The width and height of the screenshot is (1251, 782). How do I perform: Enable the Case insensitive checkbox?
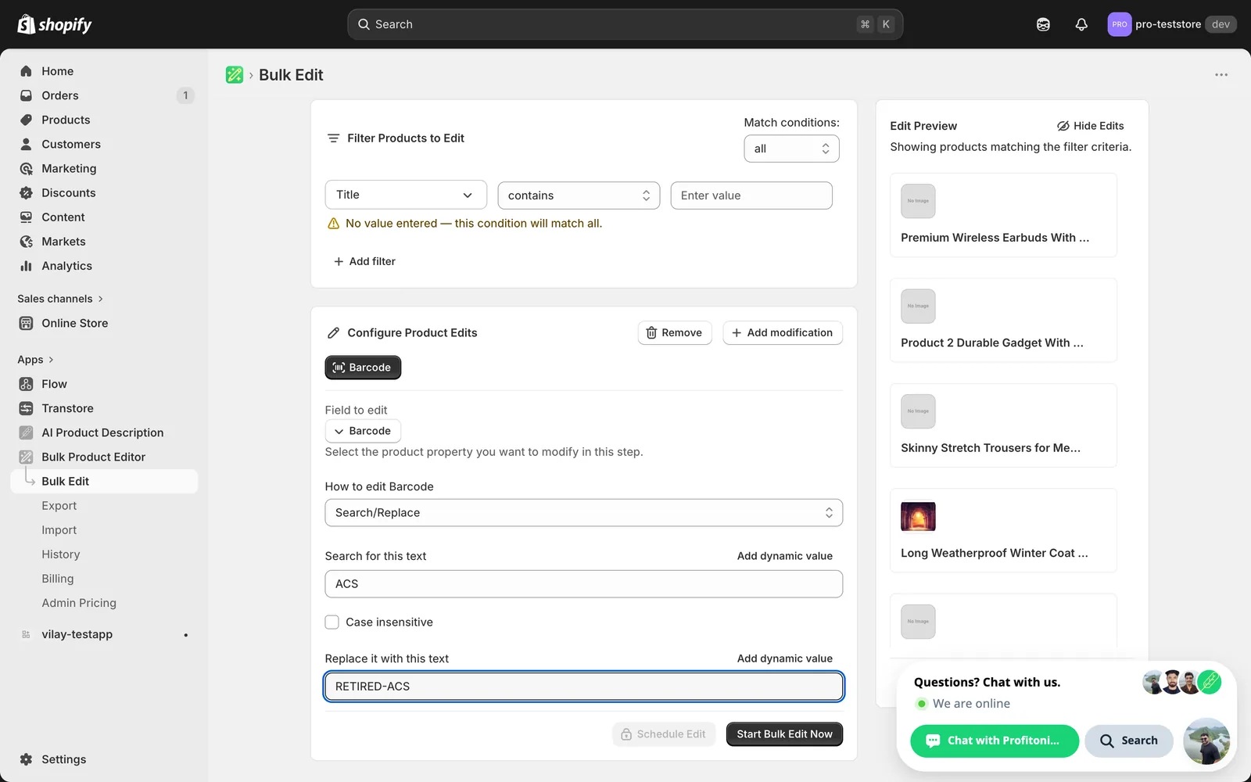coord(332,622)
